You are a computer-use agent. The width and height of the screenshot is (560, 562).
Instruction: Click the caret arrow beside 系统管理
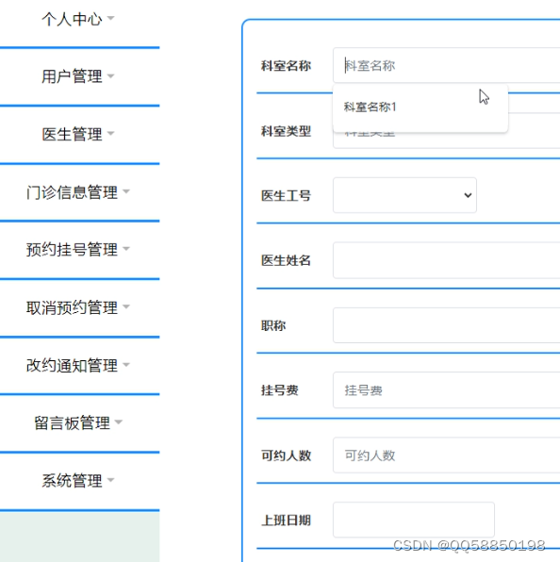coord(110,480)
